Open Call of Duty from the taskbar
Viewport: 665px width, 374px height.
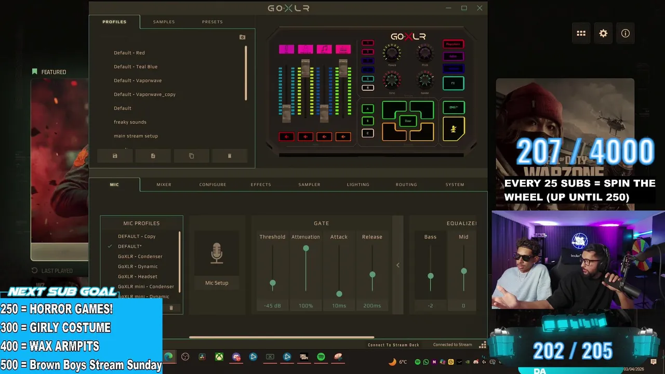304,357
